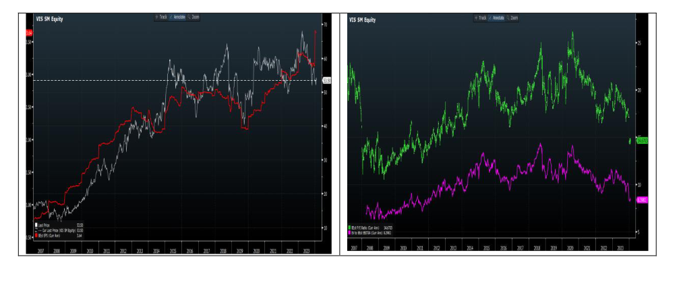Viewport: 683px width, 286px height.
Task: Click the Track crosshair icon in left chart
Action: (x=157, y=16)
